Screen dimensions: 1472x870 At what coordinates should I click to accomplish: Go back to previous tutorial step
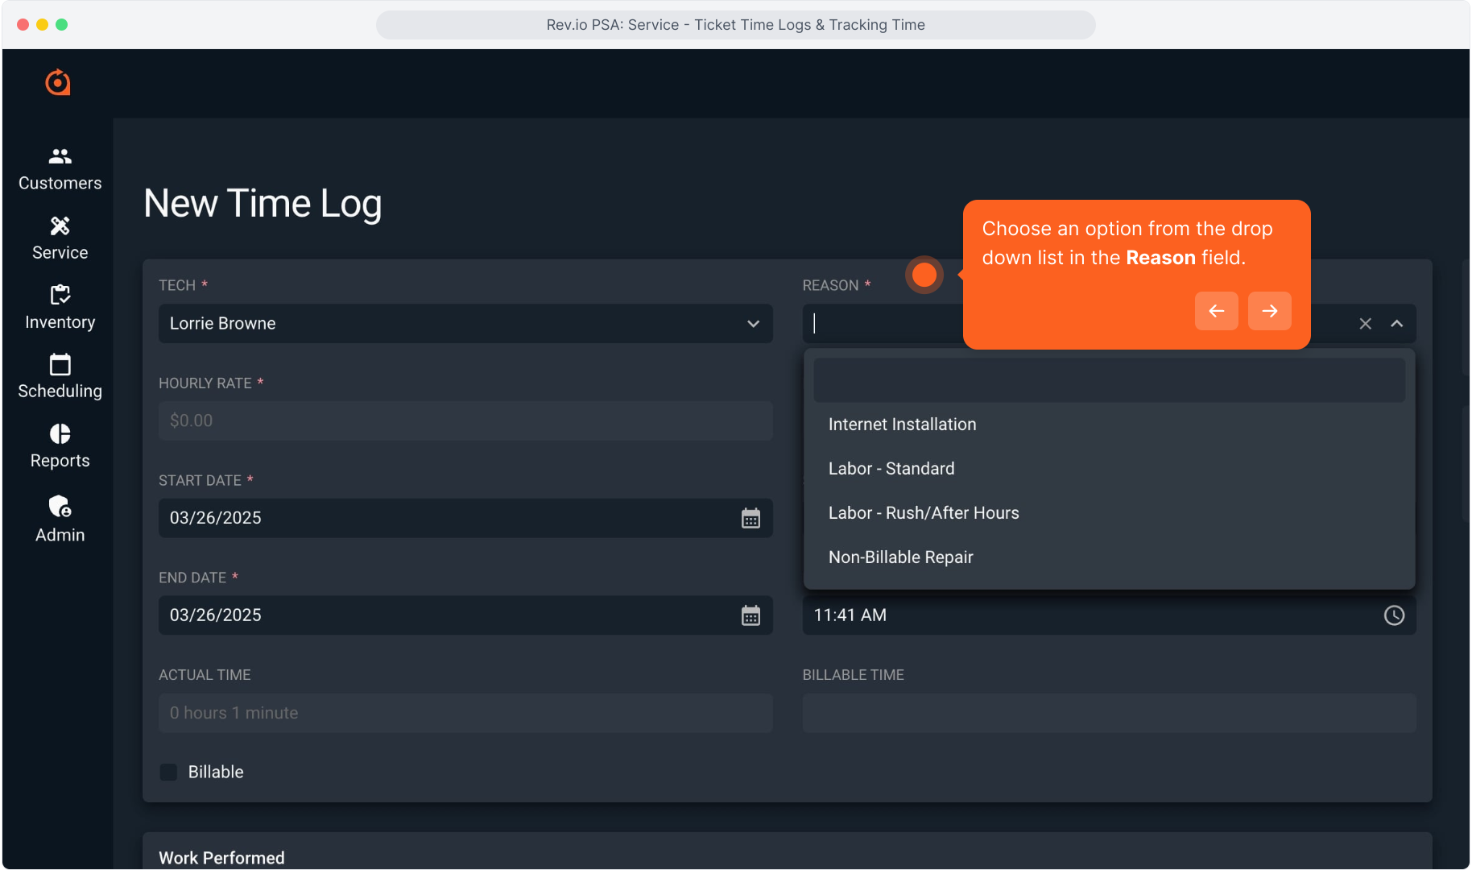coord(1216,311)
